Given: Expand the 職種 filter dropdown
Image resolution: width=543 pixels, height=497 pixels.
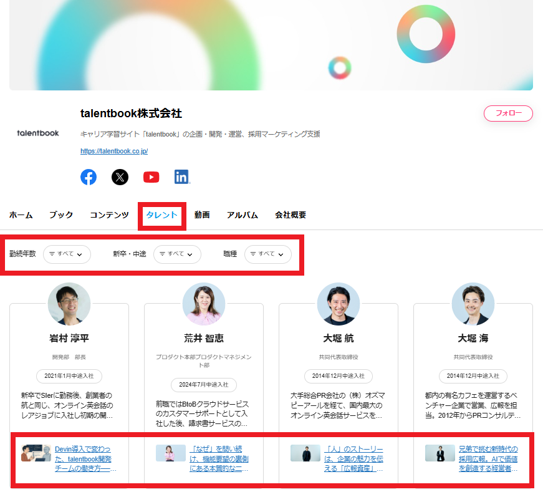Looking at the screenshot, I should point(268,254).
